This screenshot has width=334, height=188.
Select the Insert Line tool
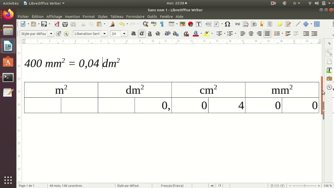[x=298, y=24]
